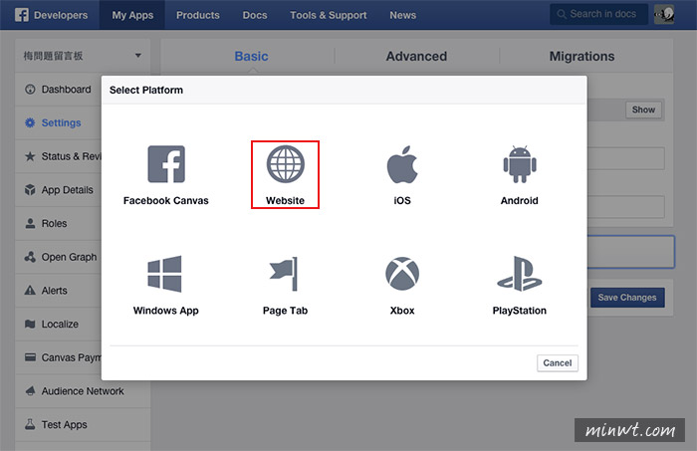Open the Tools & Support menu
The width and height of the screenshot is (697, 451).
coord(328,15)
